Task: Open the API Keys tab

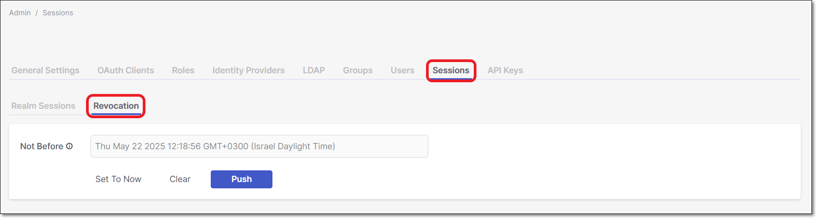Action: point(505,70)
